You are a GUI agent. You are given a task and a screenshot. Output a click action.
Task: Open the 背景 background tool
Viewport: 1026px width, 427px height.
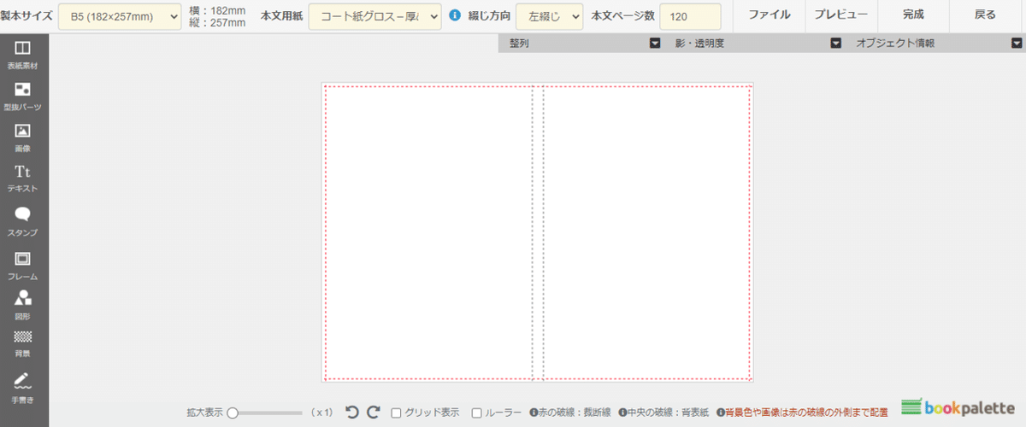pos(23,342)
